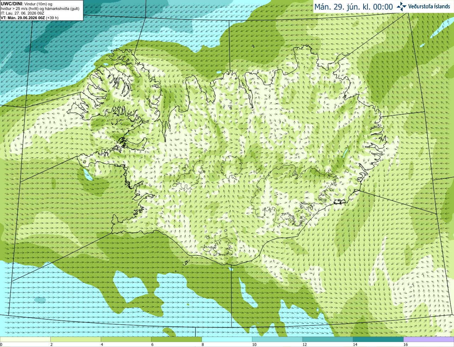Select the pale cyan 8–10 color swatch
This screenshot has width=454, height=347.
click(227, 339)
